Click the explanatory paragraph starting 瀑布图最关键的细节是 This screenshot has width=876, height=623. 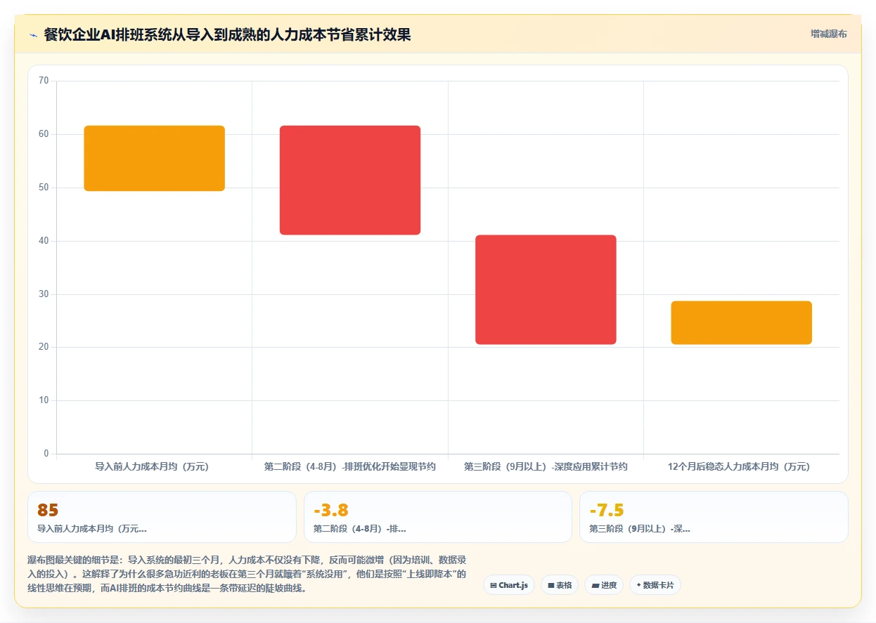247,575
